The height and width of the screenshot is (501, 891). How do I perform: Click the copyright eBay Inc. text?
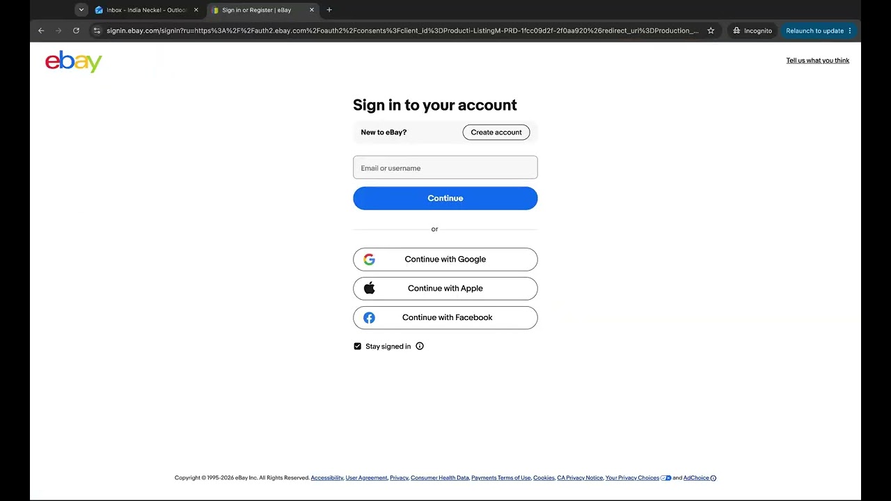pos(242,478)
